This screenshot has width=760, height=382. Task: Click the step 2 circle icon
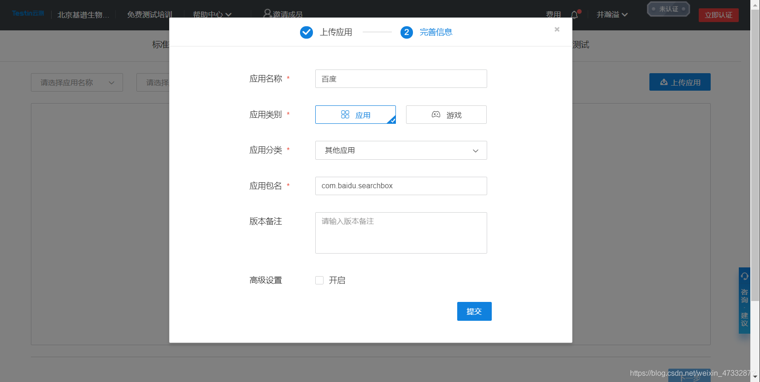pyautogui.click(x=407, y=32)
